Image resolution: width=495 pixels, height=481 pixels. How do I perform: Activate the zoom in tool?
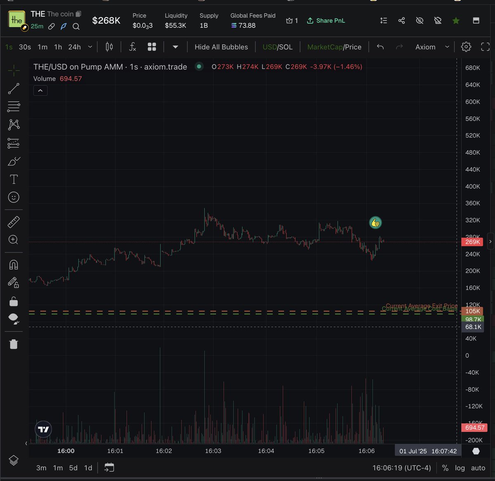pos(14,240)
